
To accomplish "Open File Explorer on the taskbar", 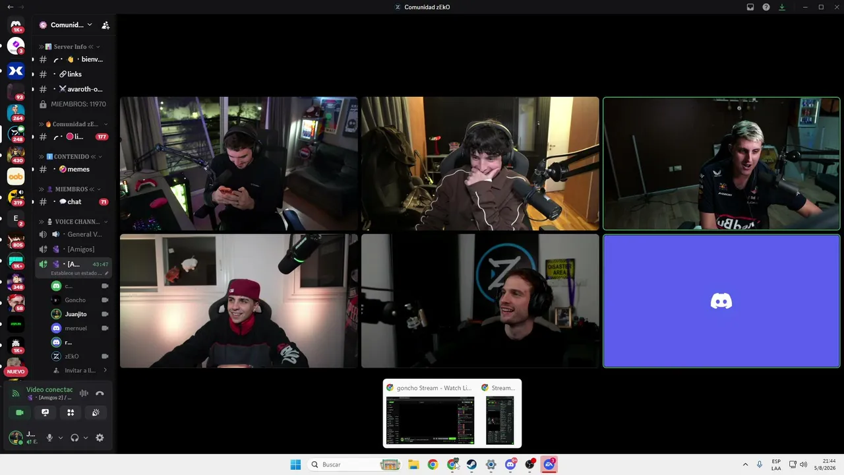I will click(413, 464).
